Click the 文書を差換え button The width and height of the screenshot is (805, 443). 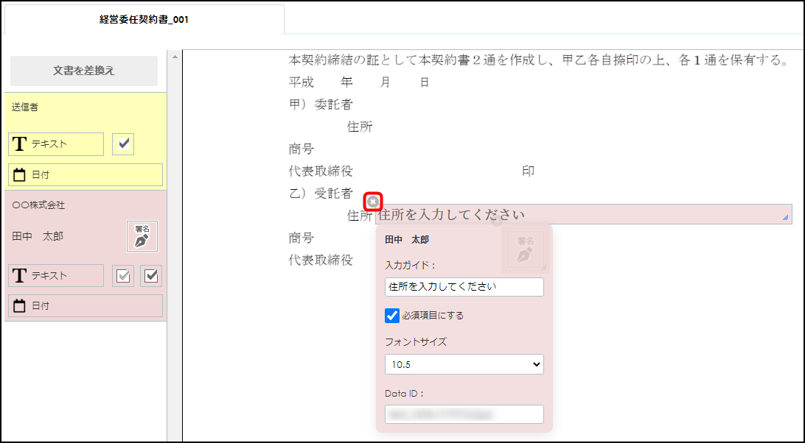click(x=83, y=71)
